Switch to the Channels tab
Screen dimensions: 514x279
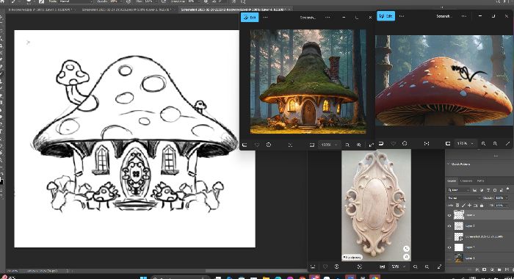point(466,181)
